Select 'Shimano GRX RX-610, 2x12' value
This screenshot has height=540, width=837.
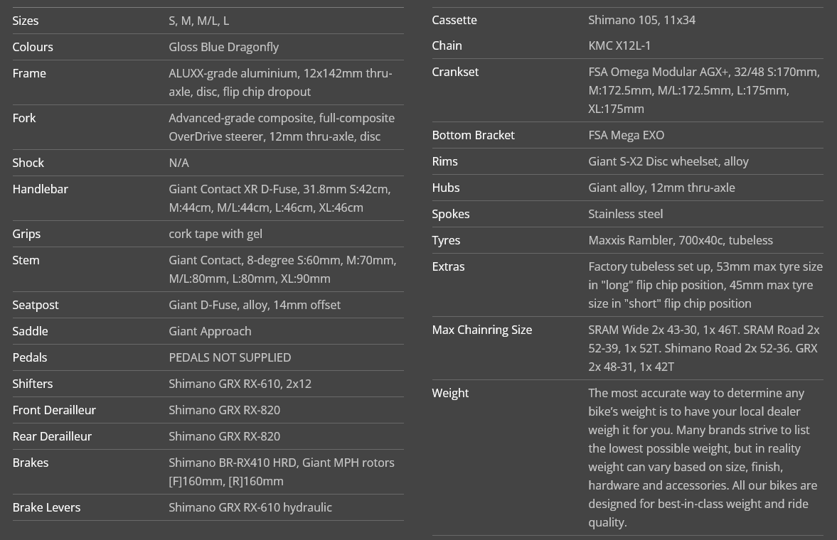(x=240, y=384)
